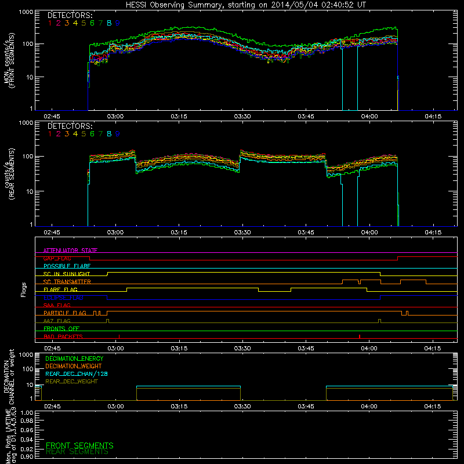Click 03:15 tick under front segments plot
Image resolution: width=464 pixels, height=464 pixels.
[x=179, y=117]
